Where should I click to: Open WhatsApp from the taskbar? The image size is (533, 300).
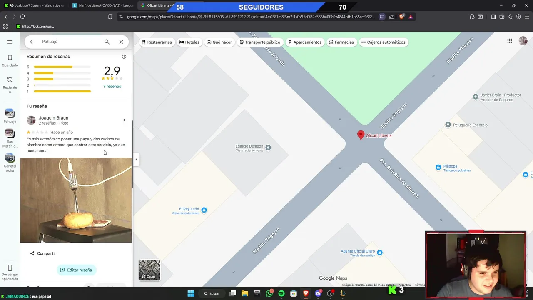269,293
